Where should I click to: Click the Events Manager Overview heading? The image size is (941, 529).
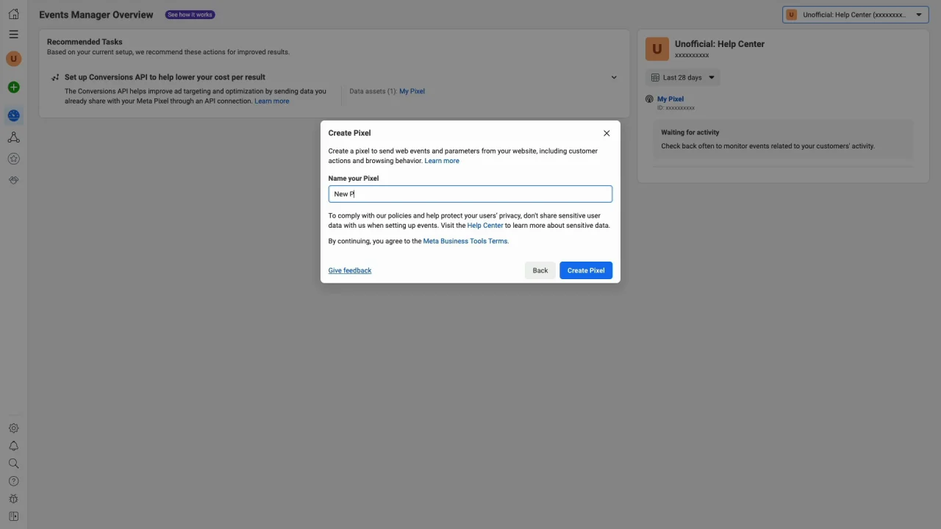(x=96, y=15)
